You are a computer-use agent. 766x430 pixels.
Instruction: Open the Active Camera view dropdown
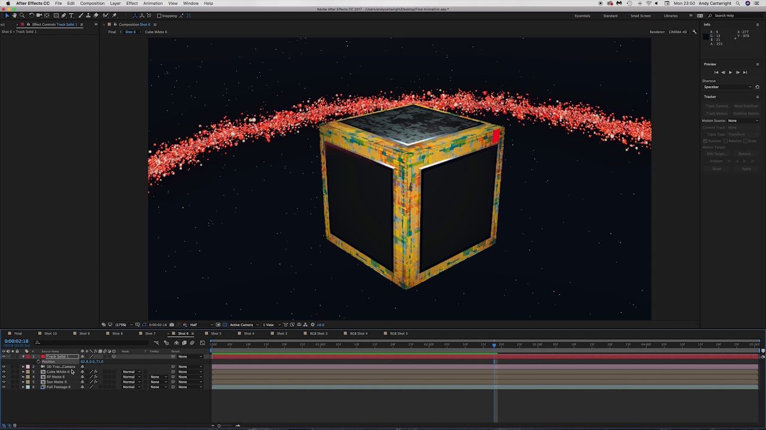point(244,325)
